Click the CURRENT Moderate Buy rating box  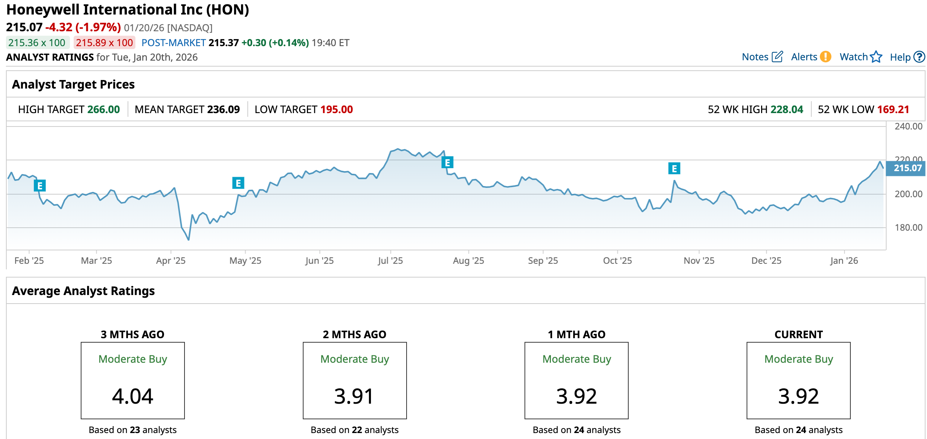coord(798,380)
